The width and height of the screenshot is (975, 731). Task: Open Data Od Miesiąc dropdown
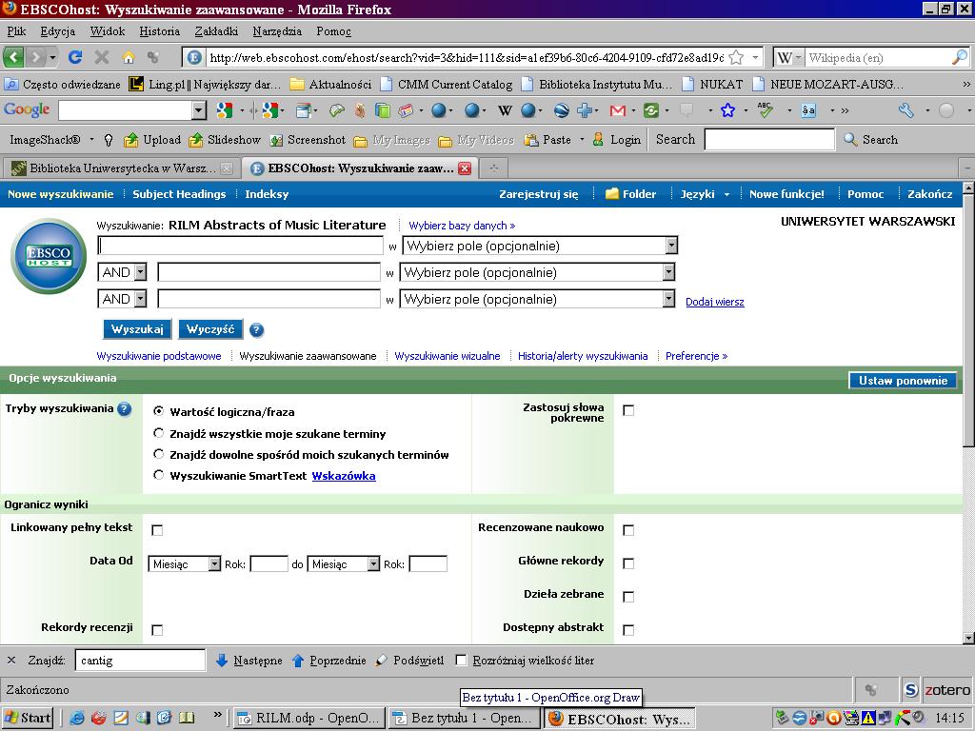tap(185, 563)
